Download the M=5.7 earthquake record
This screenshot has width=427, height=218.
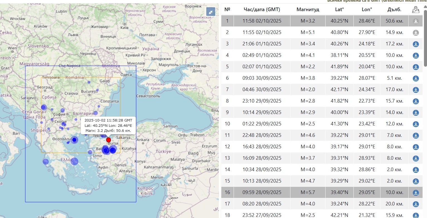pos(416,192)
